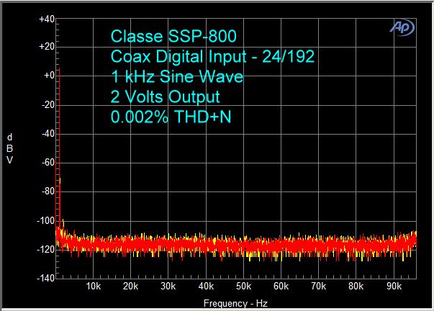Select the 2 Volts Output annotation
434x311 pixels.
click(x=165, y=96)
